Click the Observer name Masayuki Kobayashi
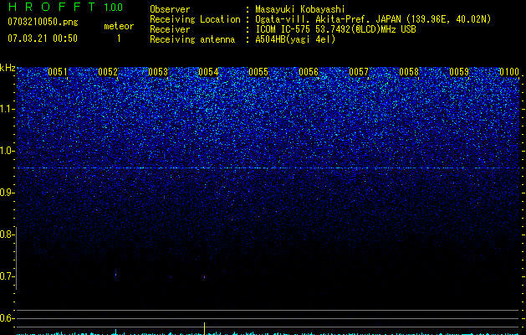526x335 pixels. pos(300,9)
